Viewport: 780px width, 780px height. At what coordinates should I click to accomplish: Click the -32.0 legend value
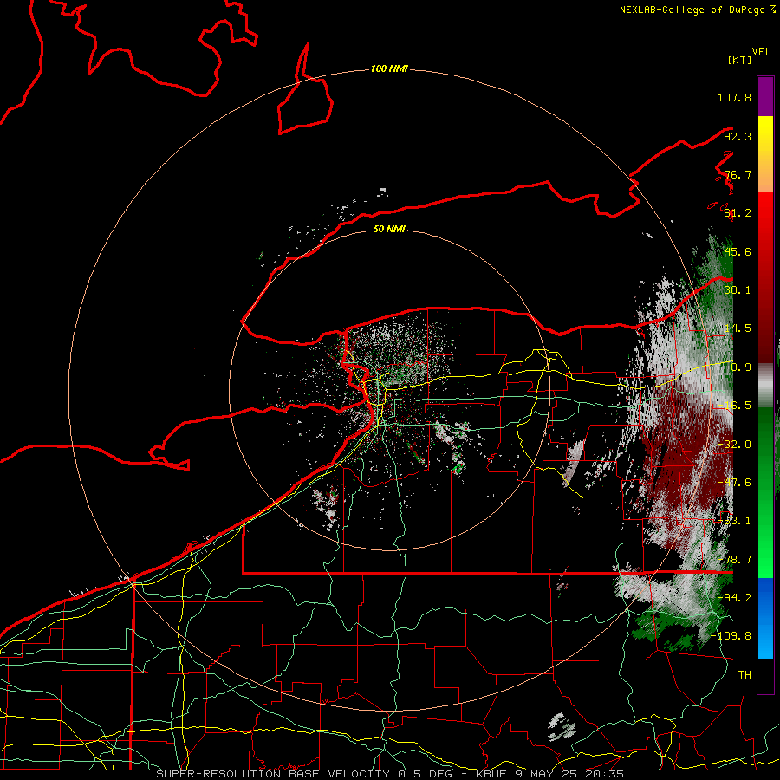(x=734, y=445)
